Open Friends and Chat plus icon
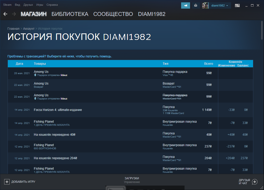This screenshot has height=190, width=264. coord(255,182)
